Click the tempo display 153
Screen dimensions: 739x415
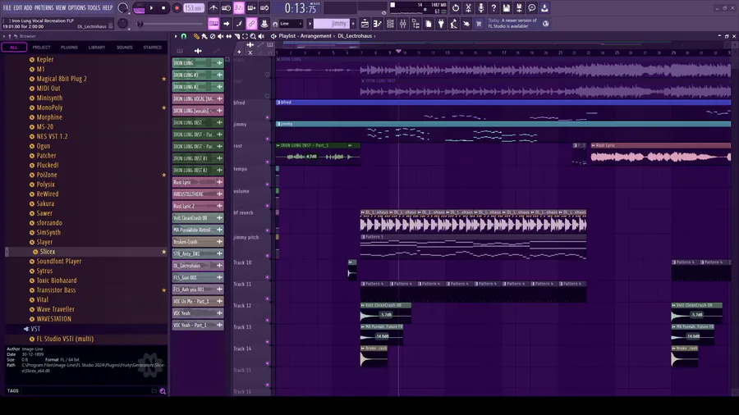point(194,8)
